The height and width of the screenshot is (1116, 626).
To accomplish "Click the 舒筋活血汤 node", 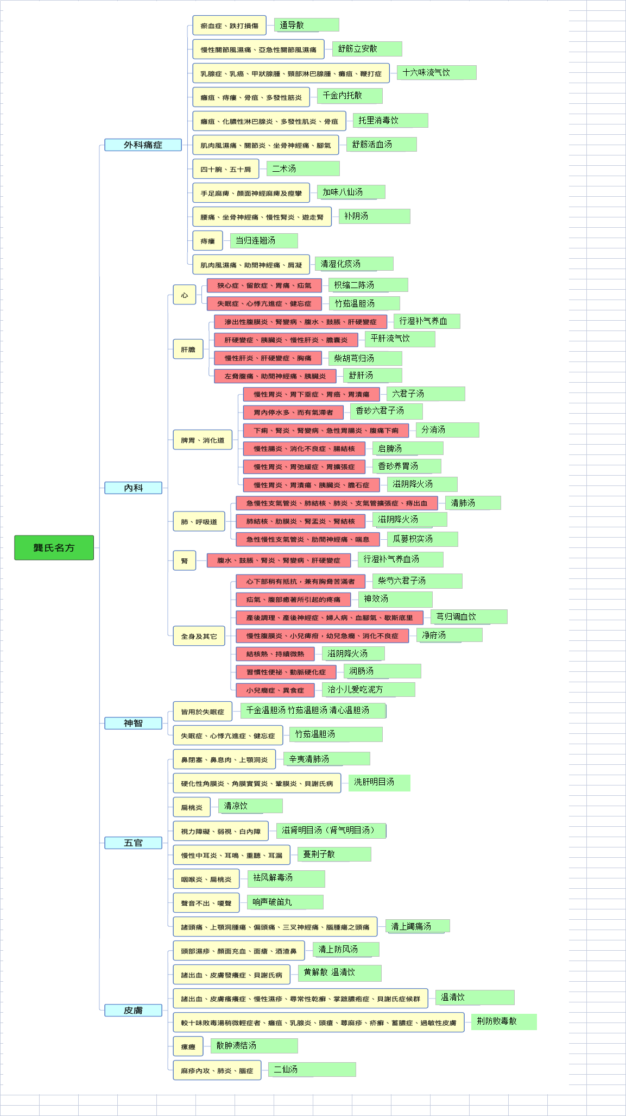I will [382, 144].
